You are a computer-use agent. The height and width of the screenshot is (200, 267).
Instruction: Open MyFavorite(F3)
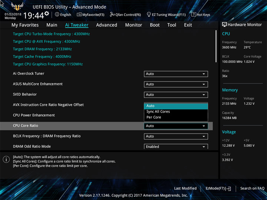pyautogui.click(x=90, y=14)
